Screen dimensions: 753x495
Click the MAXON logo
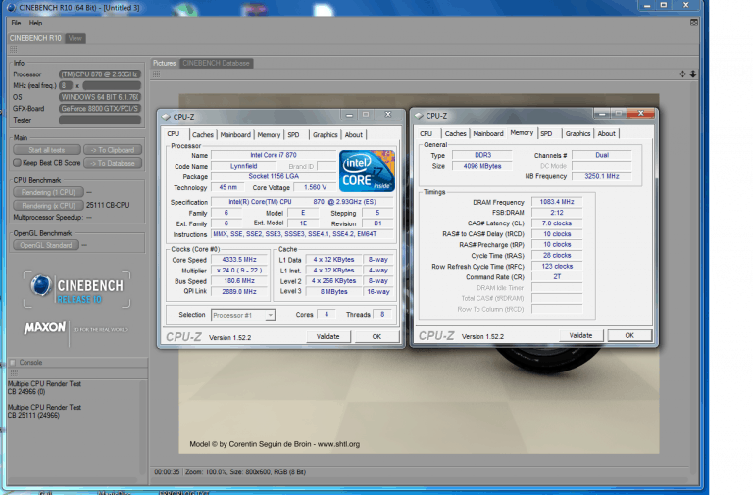click(45, 328)
